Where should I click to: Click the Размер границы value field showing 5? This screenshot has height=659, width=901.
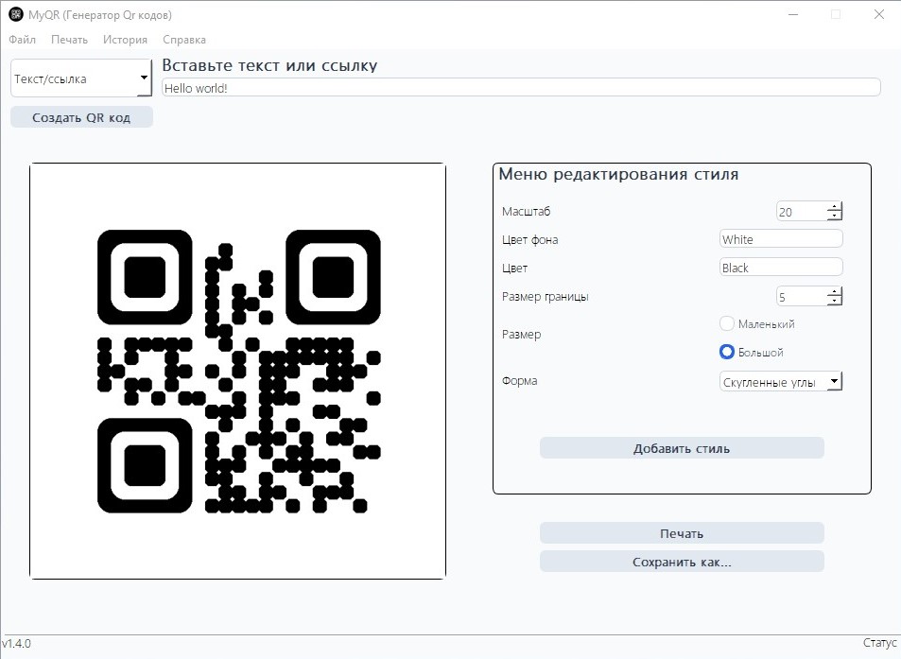802,297
